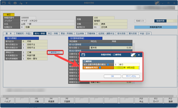Click info icon beside 従たる給与申告書の提出
The image size is (178, 108).
click(x=108, y=65)
